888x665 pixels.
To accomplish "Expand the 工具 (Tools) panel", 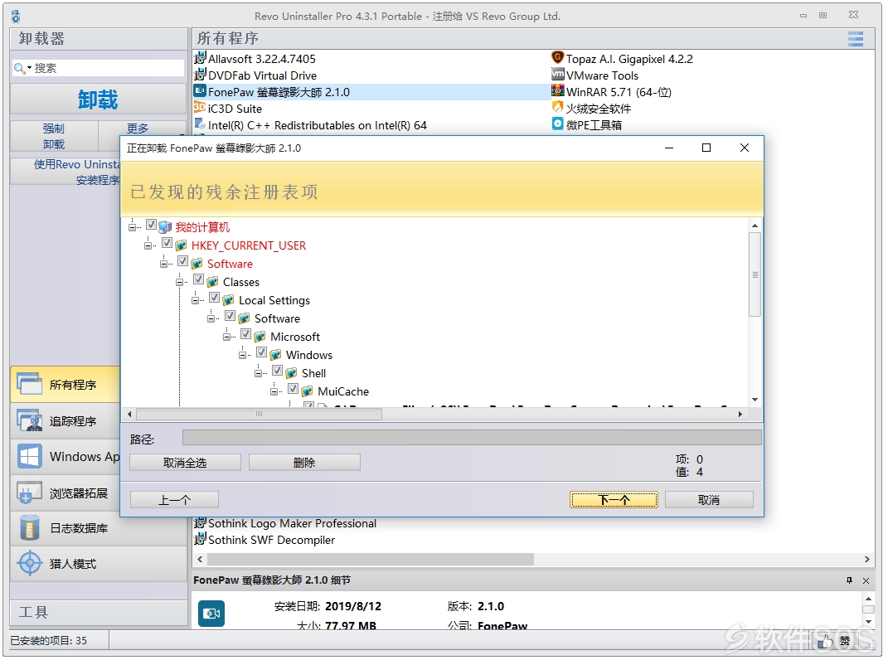I will click(99, 612).
